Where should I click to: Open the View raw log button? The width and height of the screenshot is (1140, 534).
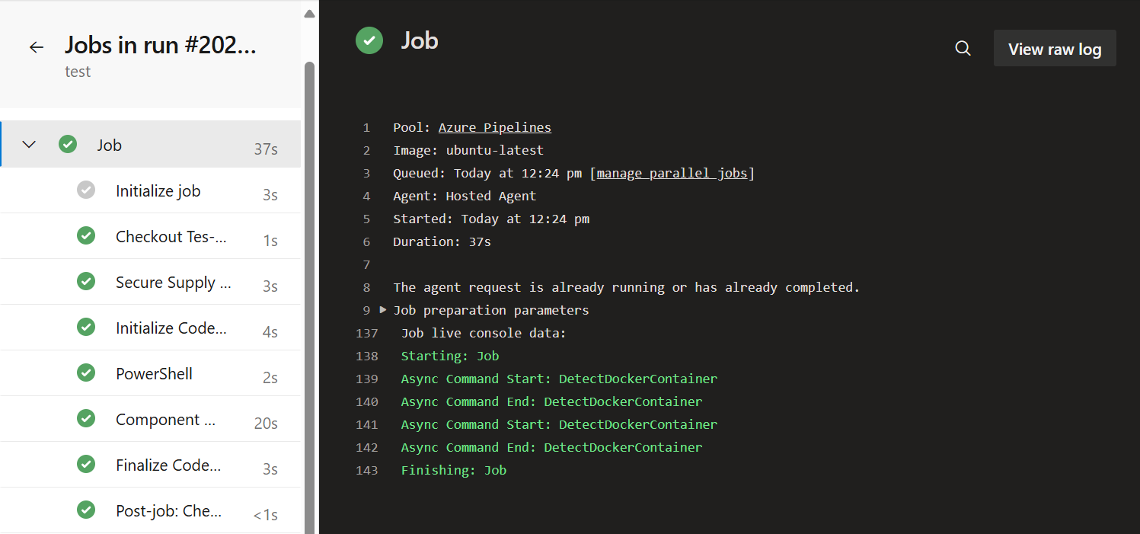pyautogui.click(x=1054, y=49)
